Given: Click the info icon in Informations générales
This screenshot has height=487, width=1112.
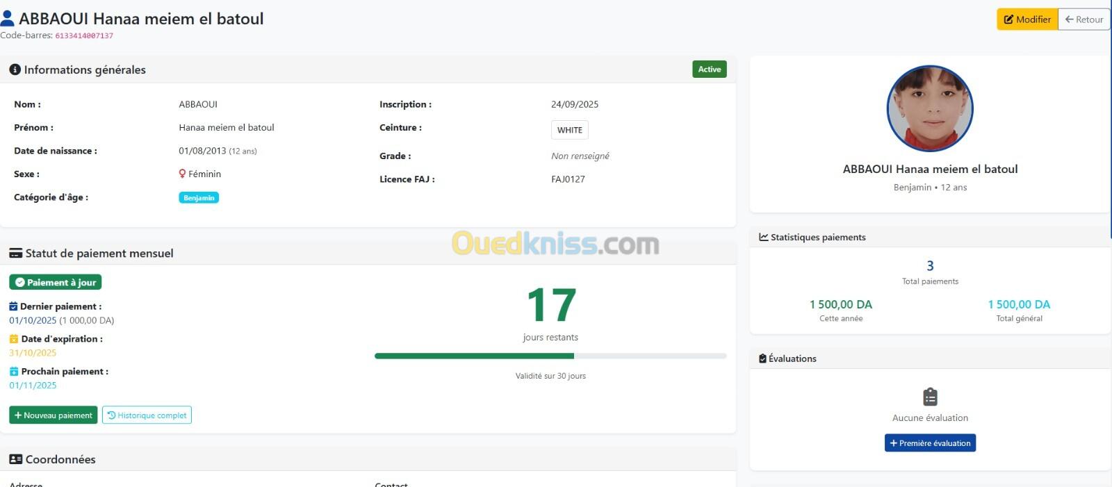Looking at the screenshot, I should point(15,69).
